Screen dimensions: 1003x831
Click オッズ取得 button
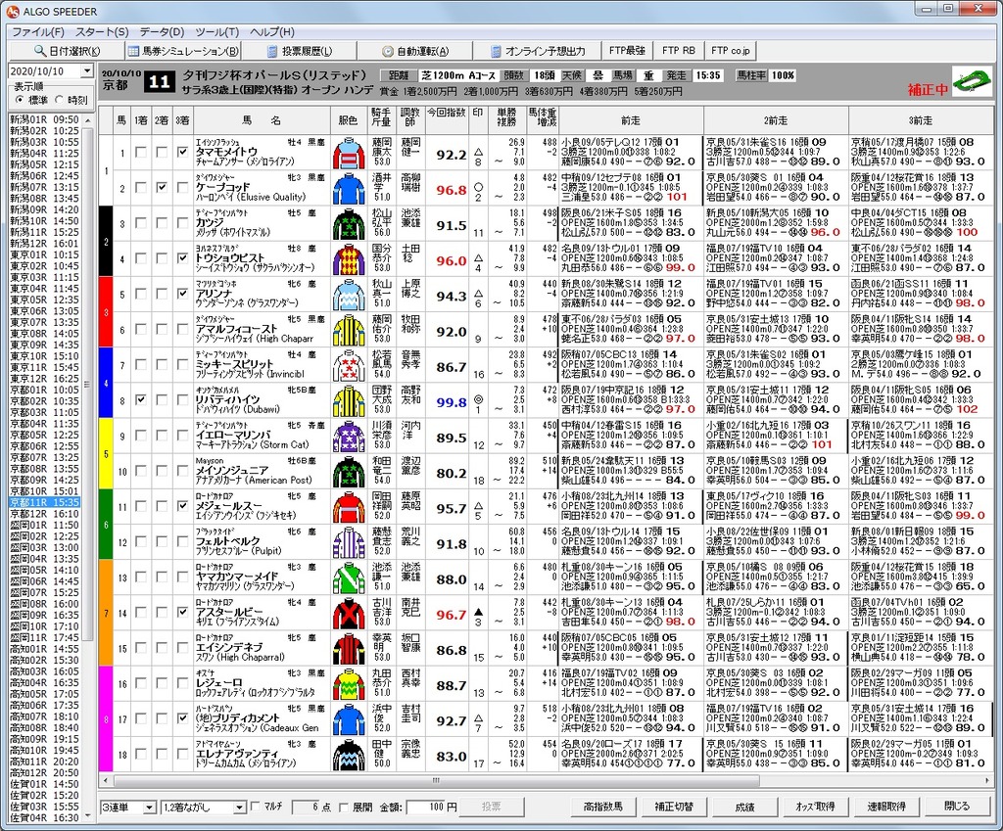pos(816,807)
